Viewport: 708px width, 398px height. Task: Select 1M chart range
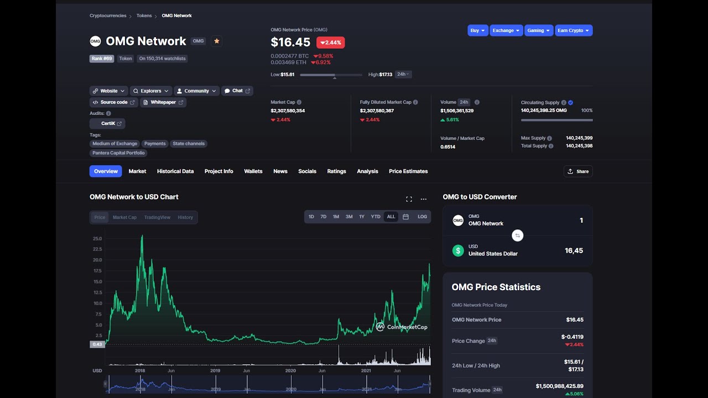336,217
